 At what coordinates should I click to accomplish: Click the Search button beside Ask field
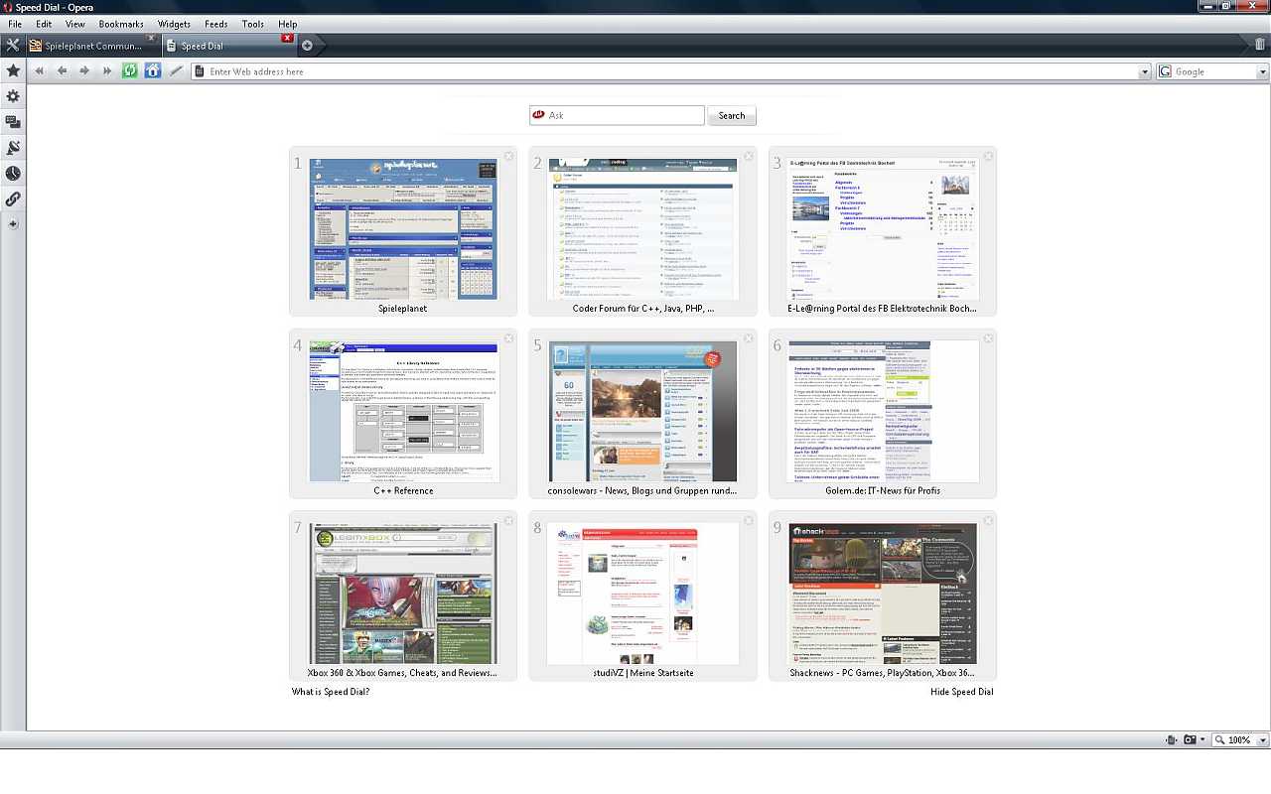tap(732, 116)
